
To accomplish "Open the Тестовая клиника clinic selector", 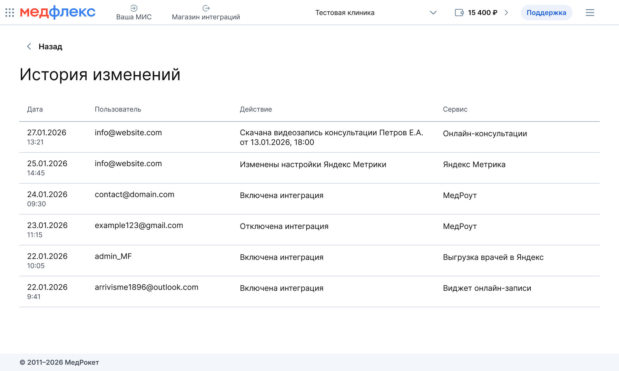I will tap(345, 13).
